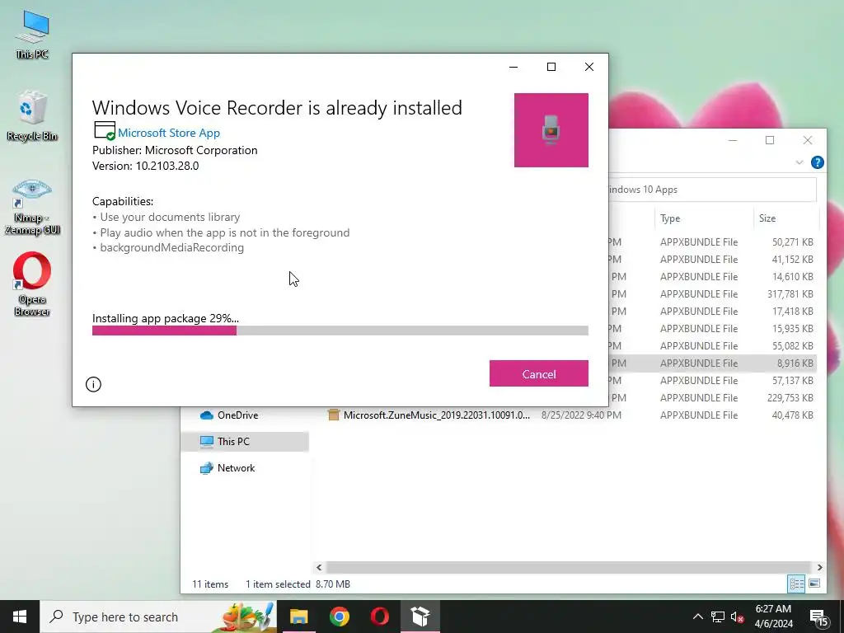The image size is (844, 633).
Task: Switch to App Installer taskbar button
Action: point(420,617)
